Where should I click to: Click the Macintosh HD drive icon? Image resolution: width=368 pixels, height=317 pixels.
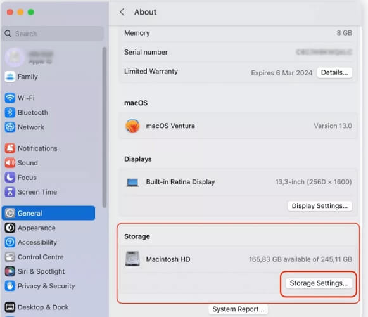132,259
